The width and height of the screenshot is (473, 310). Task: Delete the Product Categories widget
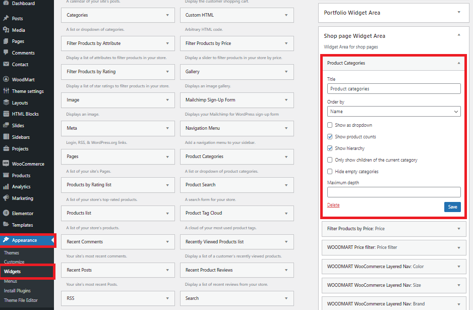[333, 205]
